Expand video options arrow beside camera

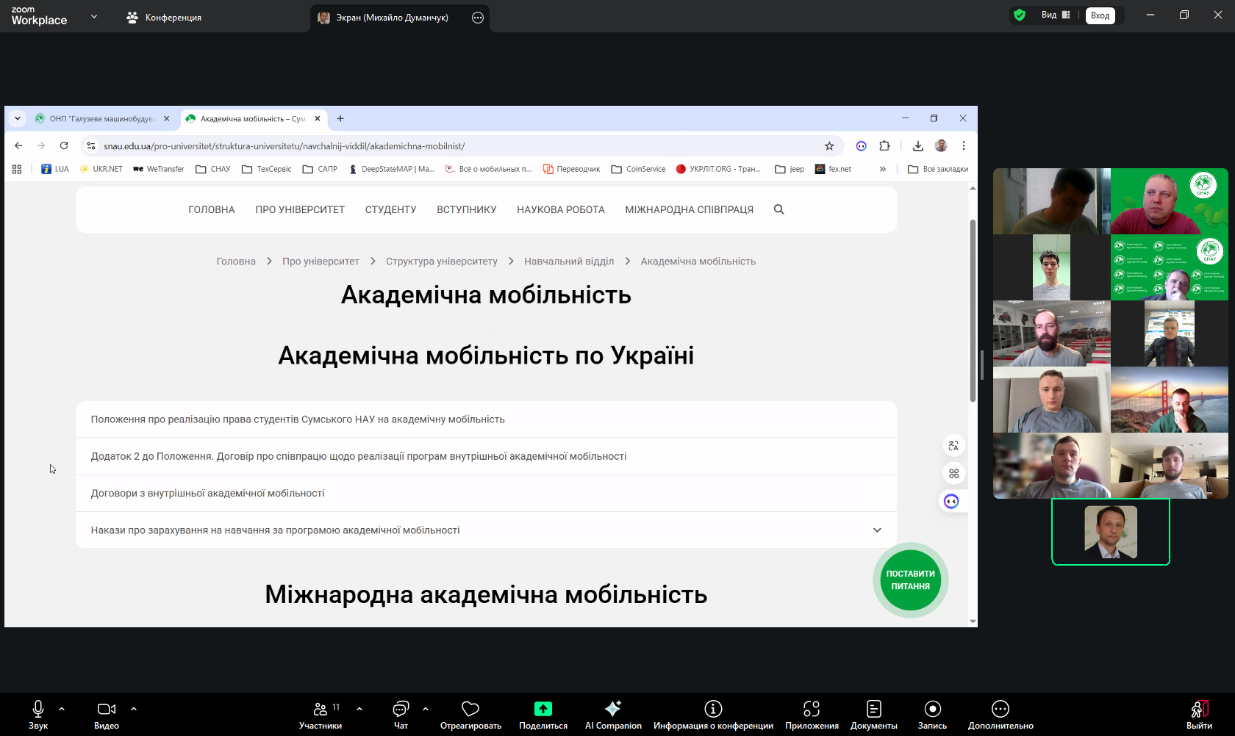tap(134, 709)
